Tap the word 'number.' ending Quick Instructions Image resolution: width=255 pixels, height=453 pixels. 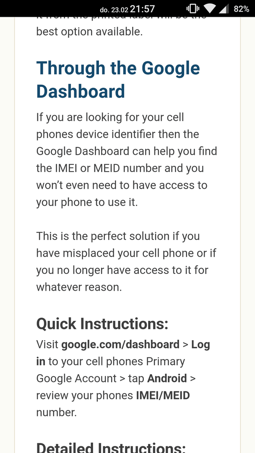click(x=57, y=412)
